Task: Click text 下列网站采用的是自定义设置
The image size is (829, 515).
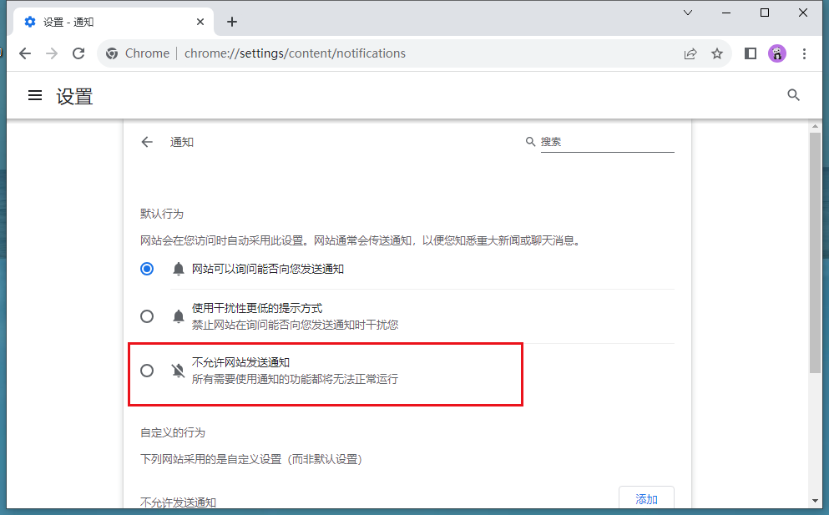Action: [x=211, y=459]
